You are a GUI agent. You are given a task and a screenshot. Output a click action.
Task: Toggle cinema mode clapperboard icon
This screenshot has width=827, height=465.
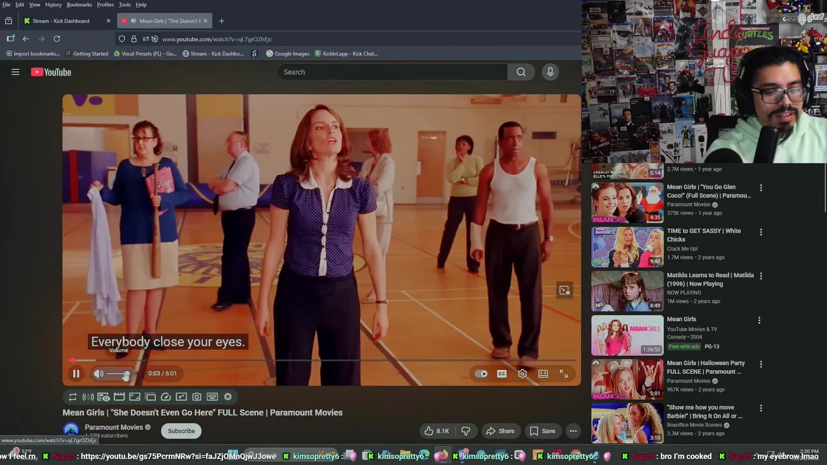click(119, 397)
